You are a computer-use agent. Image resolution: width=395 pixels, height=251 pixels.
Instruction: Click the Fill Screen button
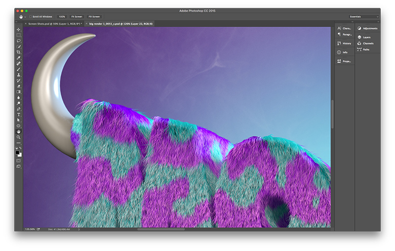[94, 16]
